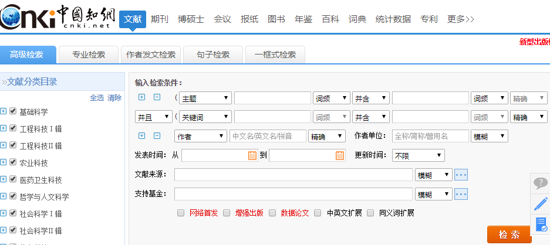Viewport: 550px width, 245px height.
Task: Open the 精确 match dropdown beside author name
Action: [327, 136]
